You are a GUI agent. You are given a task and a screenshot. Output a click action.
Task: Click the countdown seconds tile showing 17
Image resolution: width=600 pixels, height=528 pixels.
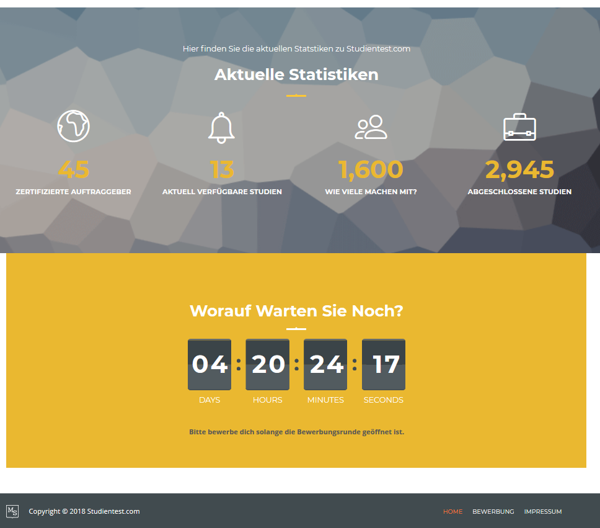(x=384, y=364)
